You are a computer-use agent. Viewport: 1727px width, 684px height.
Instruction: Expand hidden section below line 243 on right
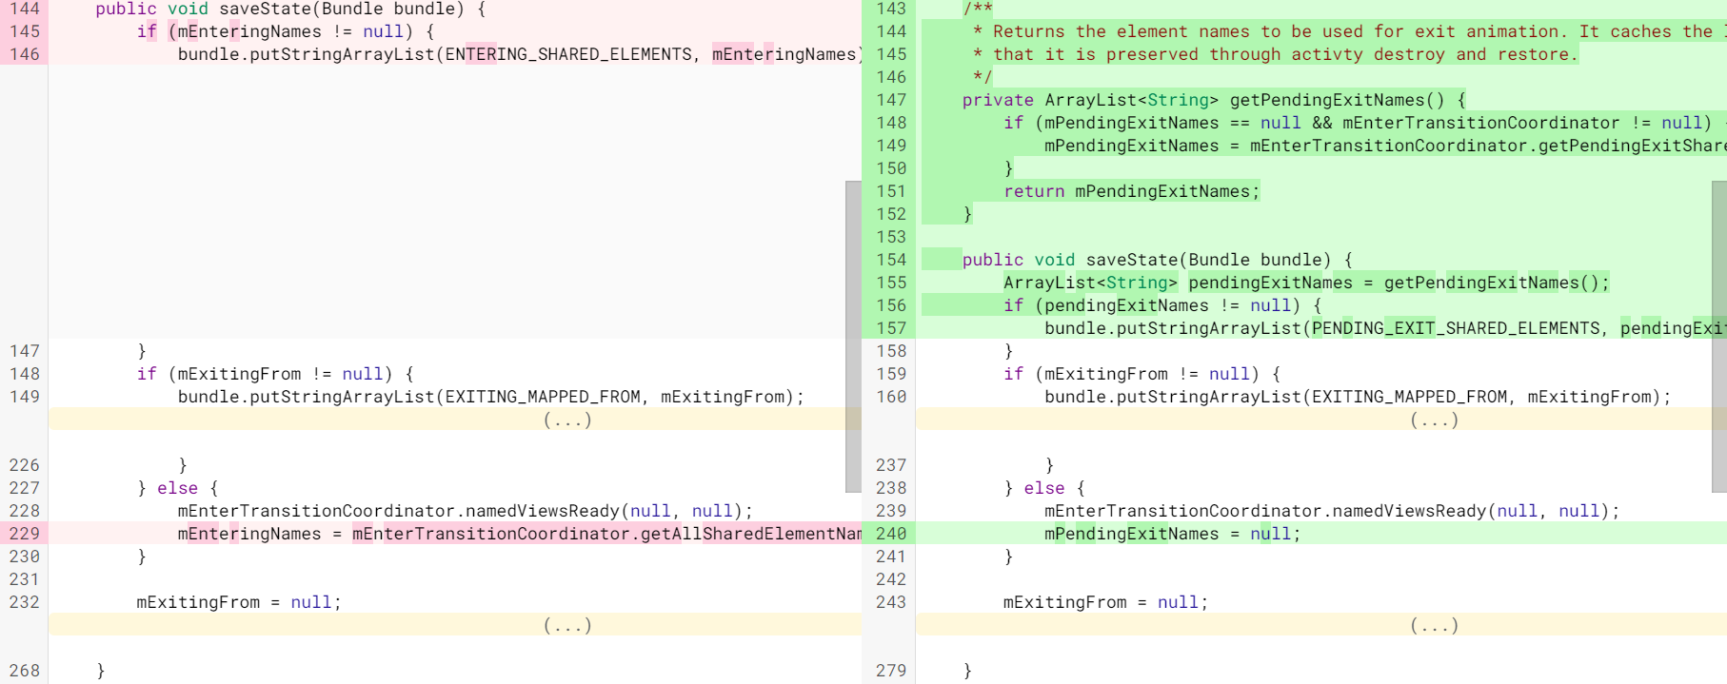[x=1433, y=625]
